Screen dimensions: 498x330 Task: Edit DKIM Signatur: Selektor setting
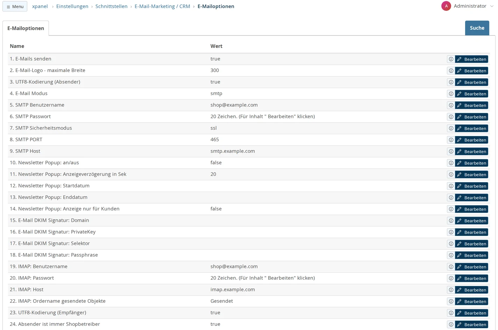click(471, 244)
